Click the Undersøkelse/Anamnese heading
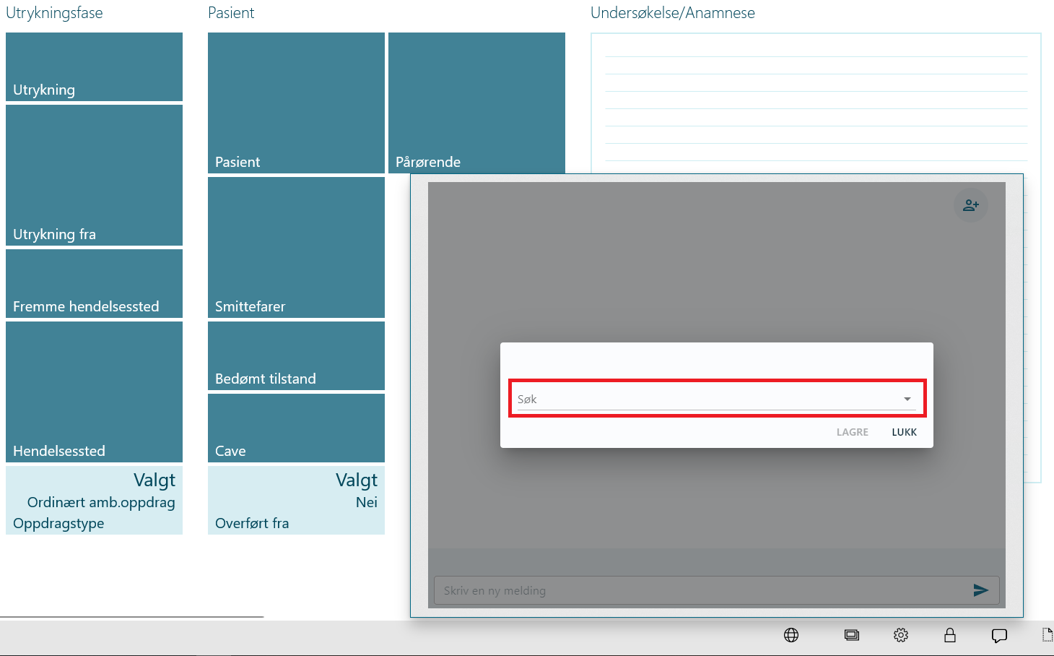Viewport: 1054px width, 656px height. 673,13
